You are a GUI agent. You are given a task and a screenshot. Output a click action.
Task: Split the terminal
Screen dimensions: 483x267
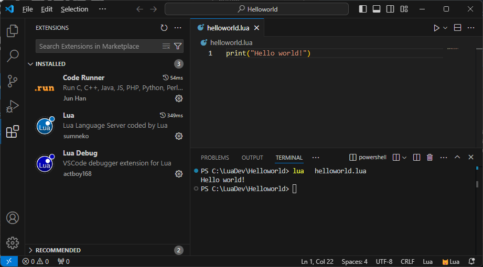click(x=416, y=158)
